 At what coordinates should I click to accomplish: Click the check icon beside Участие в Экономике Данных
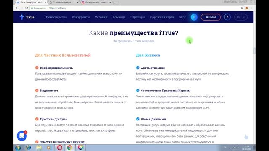37,142
